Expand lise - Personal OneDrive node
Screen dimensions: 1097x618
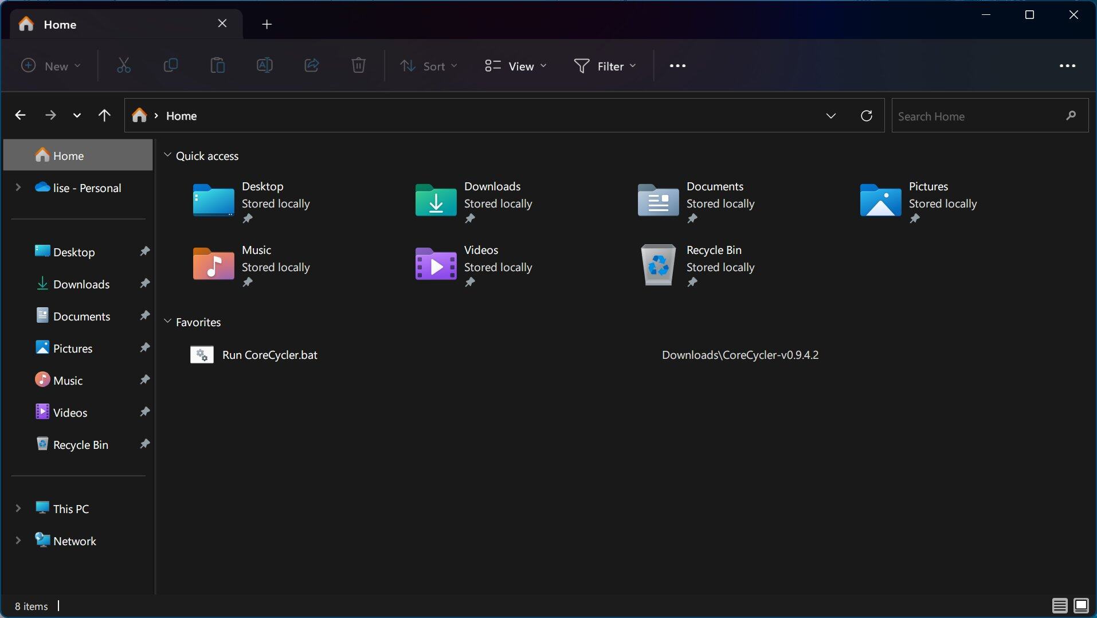tap(18, 187)
